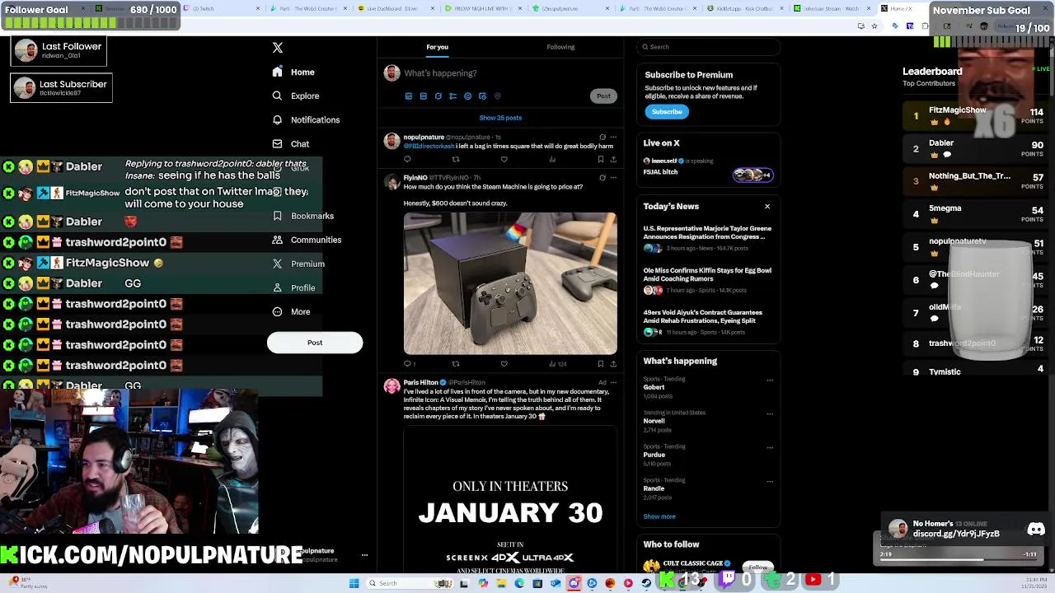Viewport: 1055px width, 593px height.
Task: Reply to the FlyinNO post
Action: tap(407, 364)
